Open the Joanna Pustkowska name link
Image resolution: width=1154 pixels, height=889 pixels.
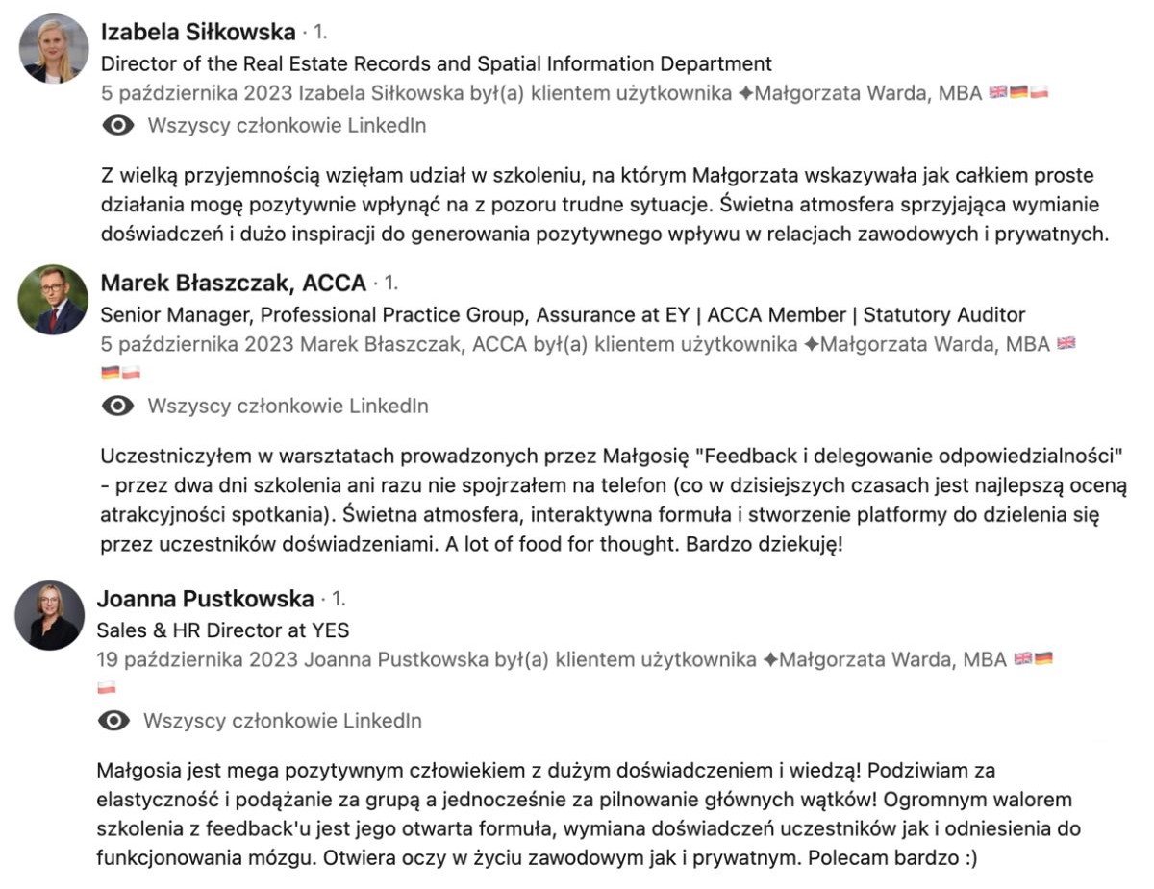[205, 599]
